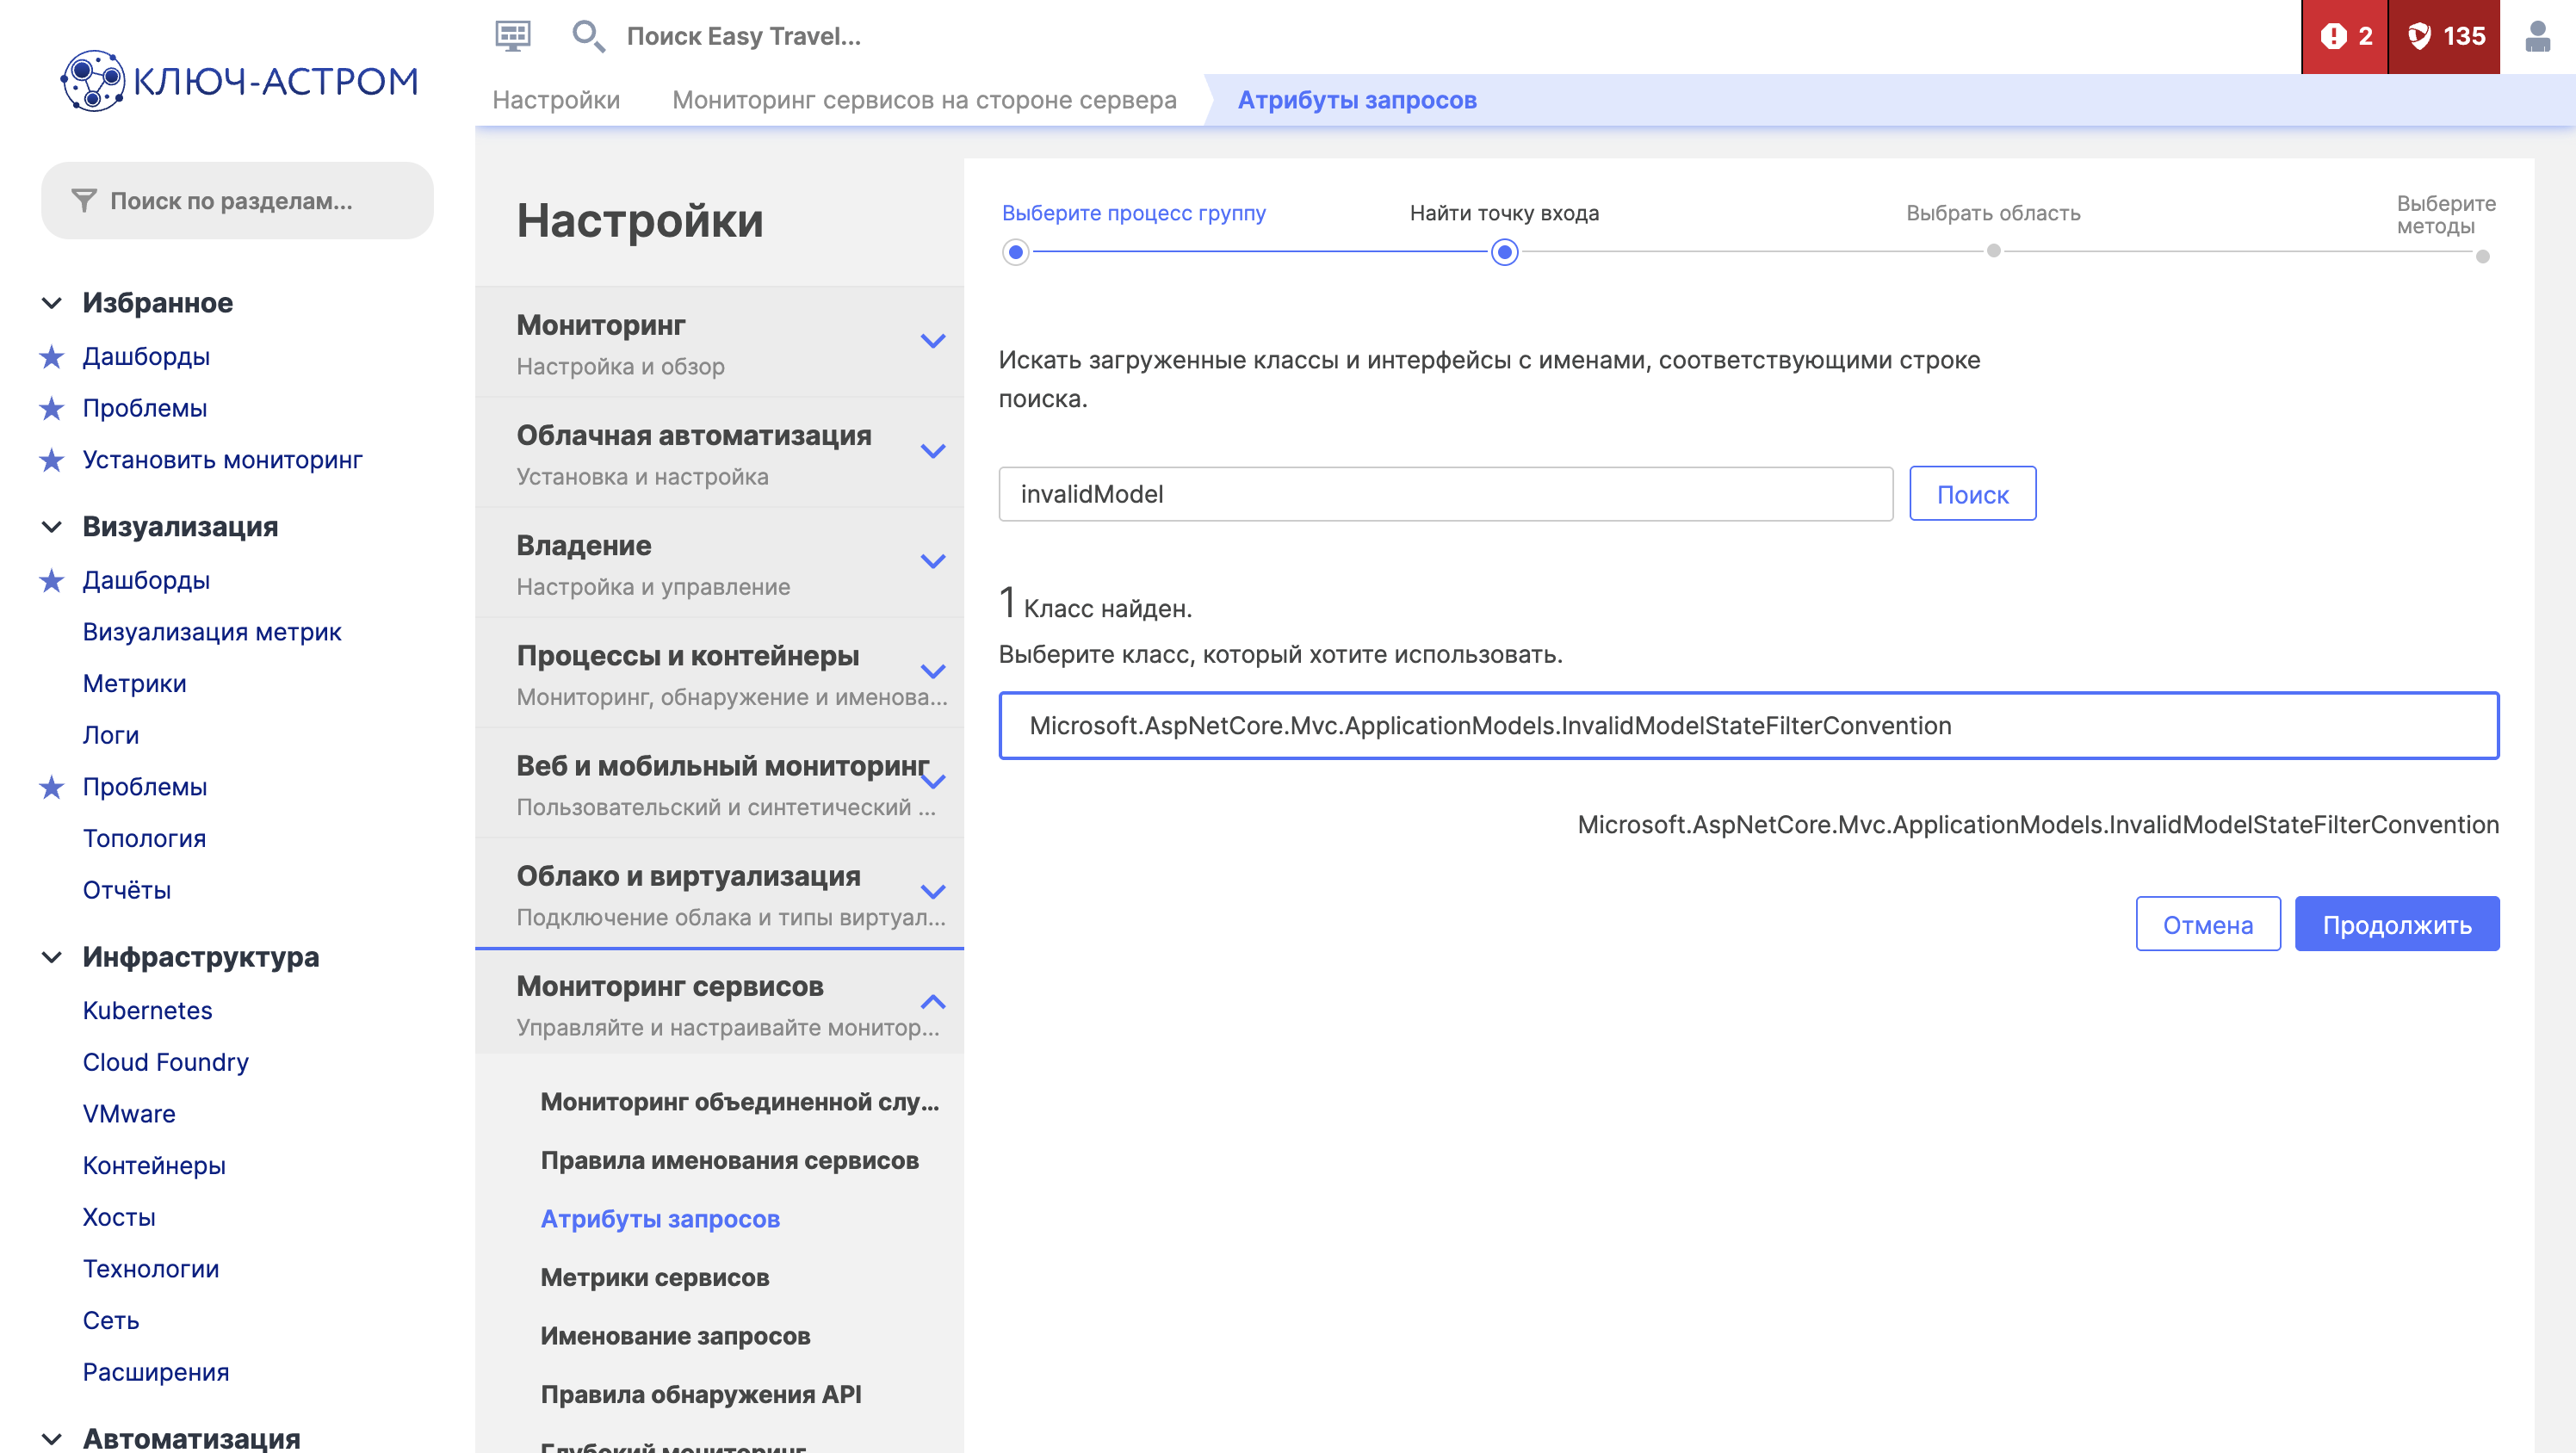Click the Поиск button next to class field
Image resolution: width=2576 pixels, height=1453 pixels.
[1971, 494]
